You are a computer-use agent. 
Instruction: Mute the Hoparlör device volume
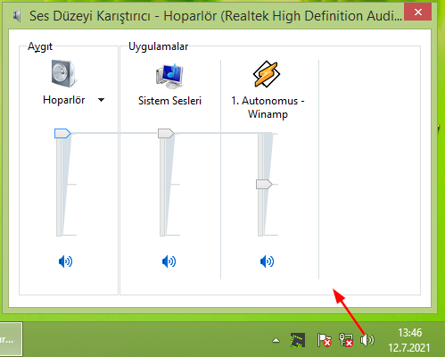tap(65, 262)
